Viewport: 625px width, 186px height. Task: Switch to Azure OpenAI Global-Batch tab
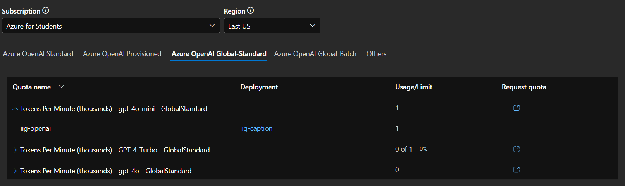click(x=315, y=54)
